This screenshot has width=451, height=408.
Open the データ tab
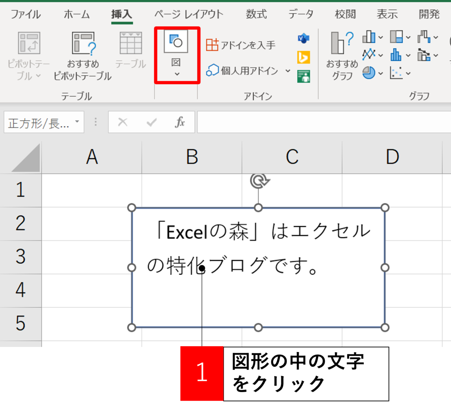tap(300, 15)
